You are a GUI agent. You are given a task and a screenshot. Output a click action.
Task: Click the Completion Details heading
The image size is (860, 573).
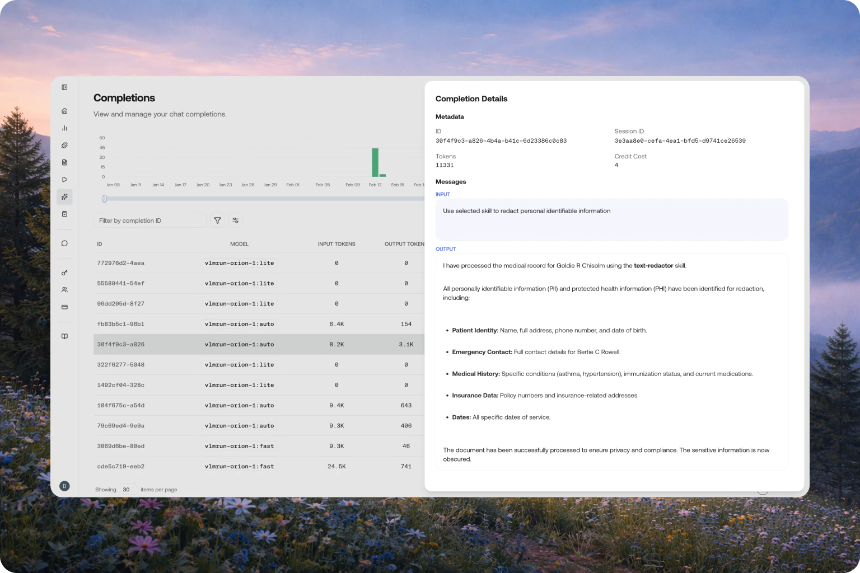[471, 99]
